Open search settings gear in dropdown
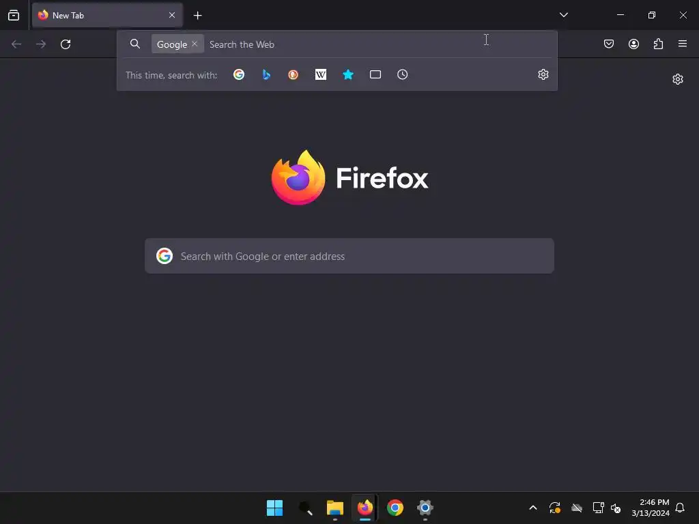 (543, 74)
